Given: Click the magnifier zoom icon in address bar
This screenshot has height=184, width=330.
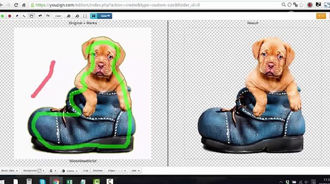Looking at the screenshot, I should 284,5.
